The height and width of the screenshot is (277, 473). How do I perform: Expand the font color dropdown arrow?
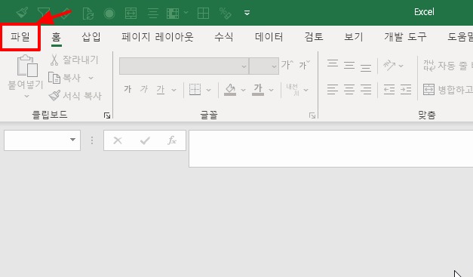tap(271, 90)
